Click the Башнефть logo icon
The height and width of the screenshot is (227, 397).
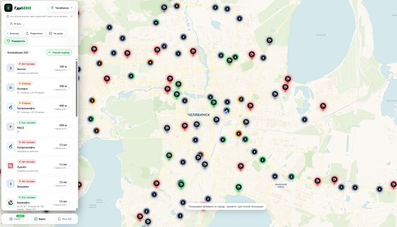coord(10,202)
